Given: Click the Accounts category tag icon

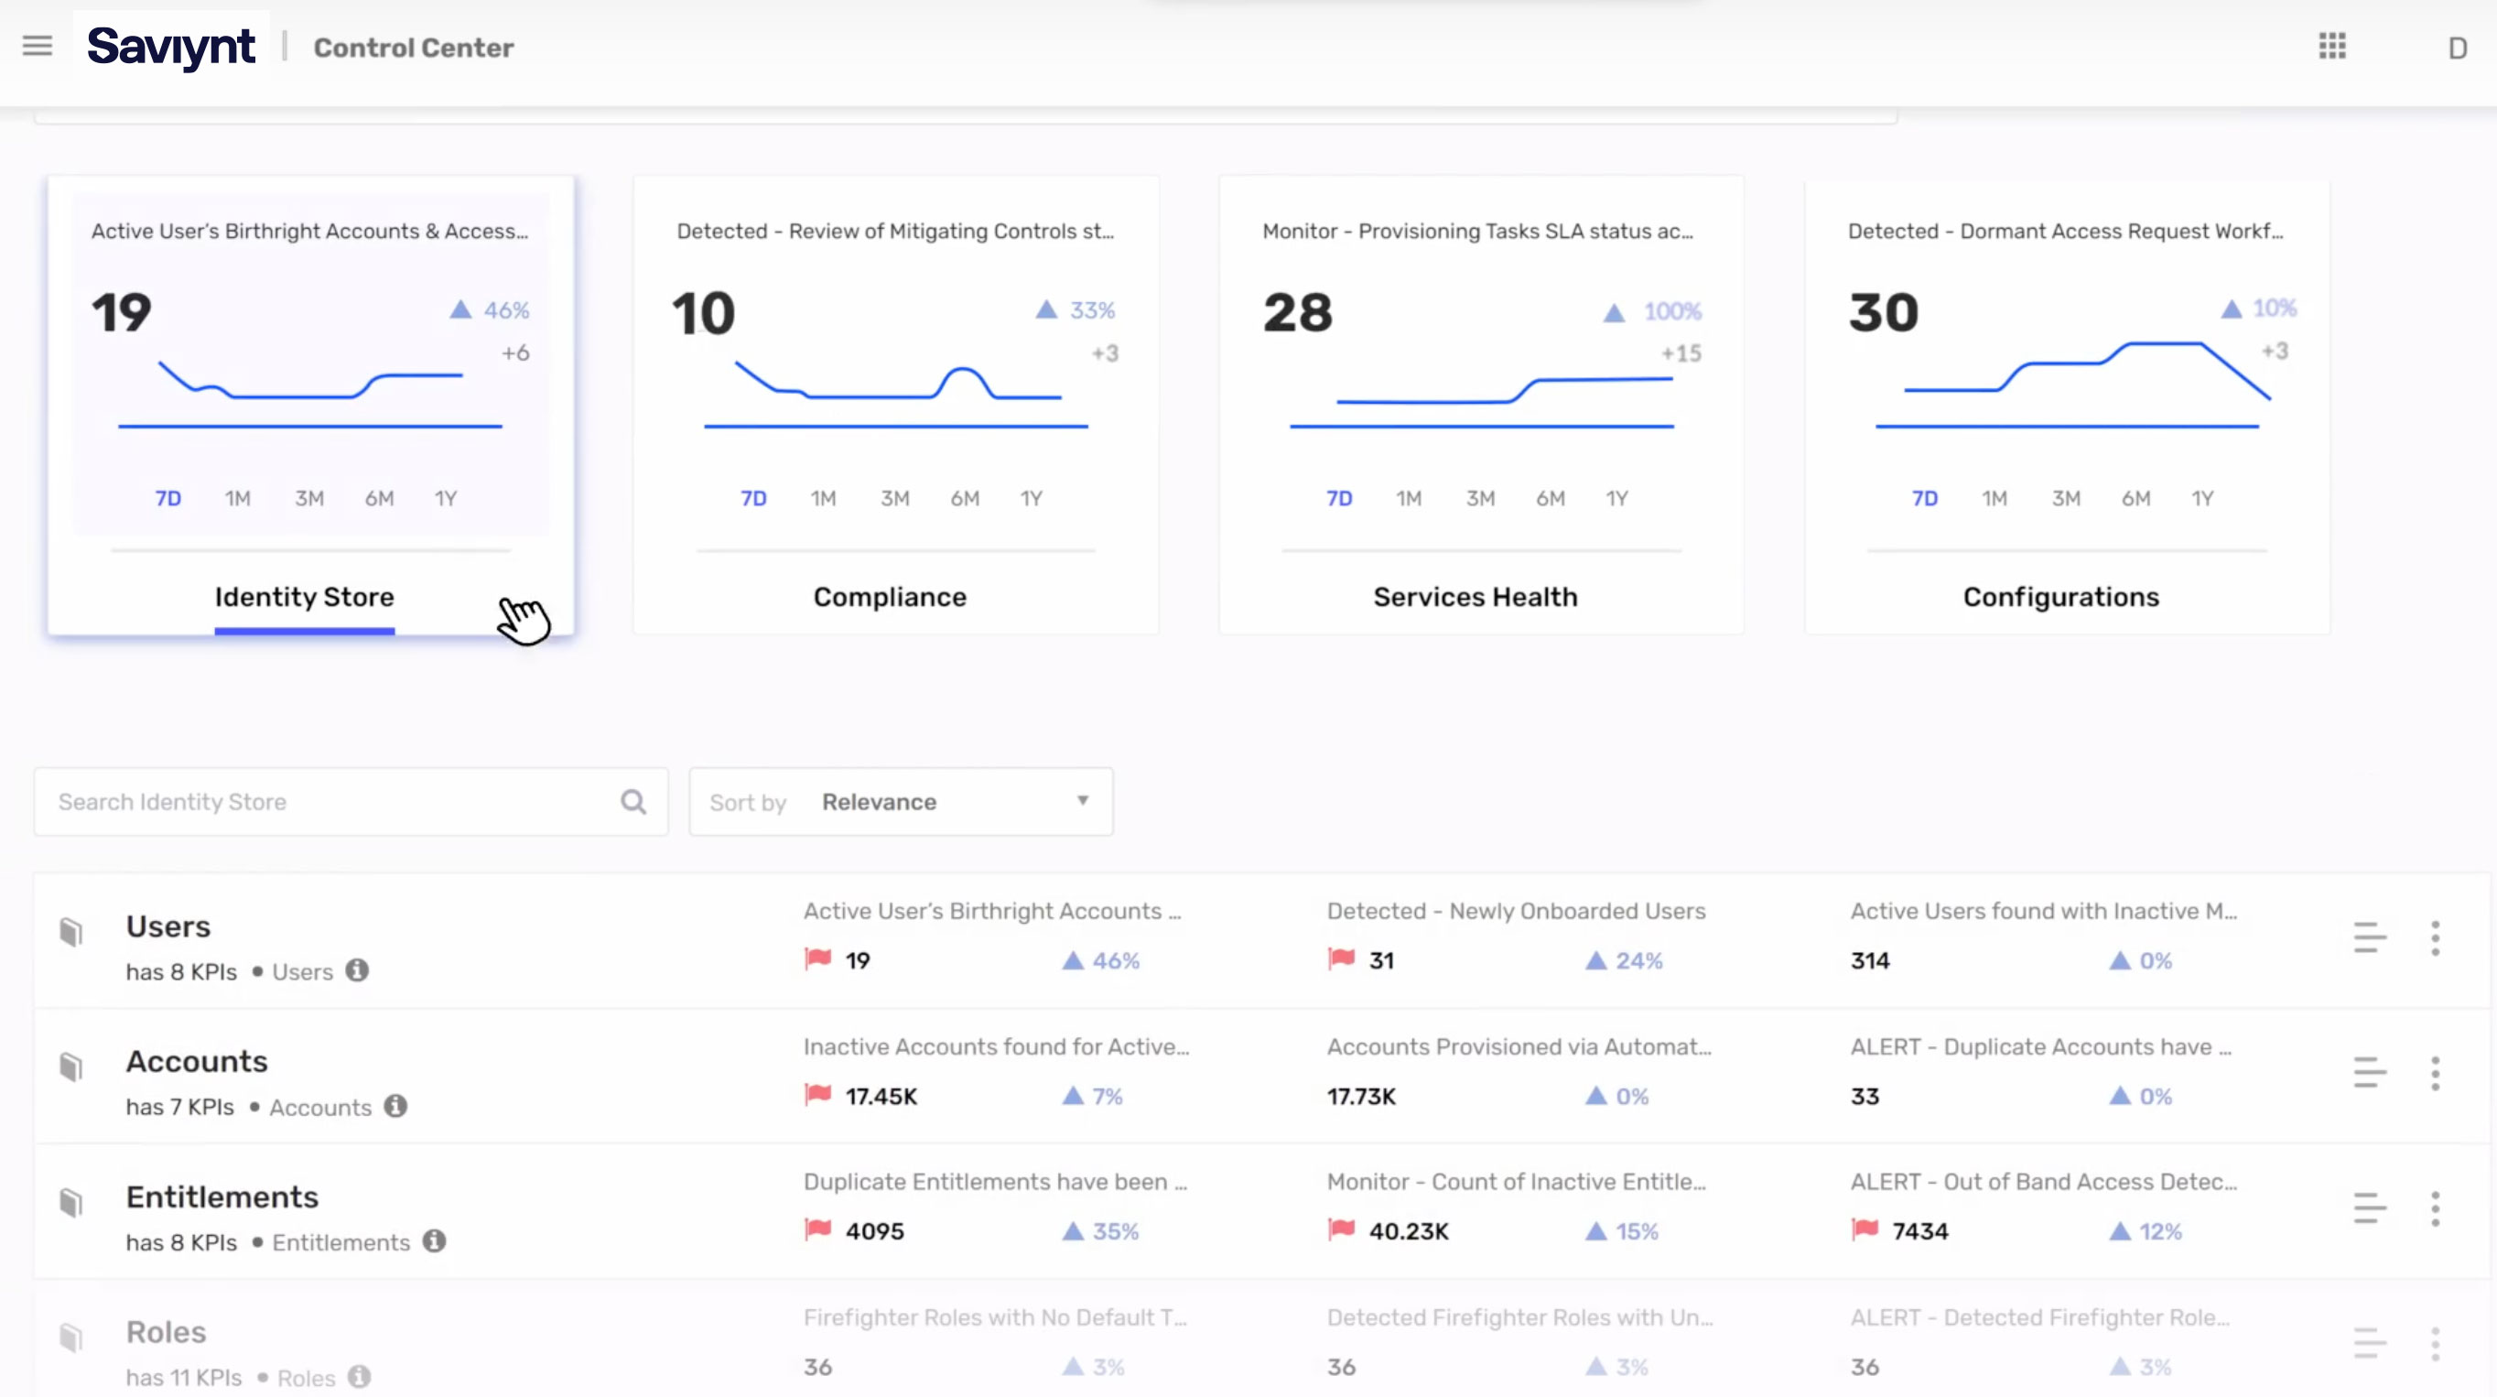Looking at the screenshot, I should click(70, 1067).
